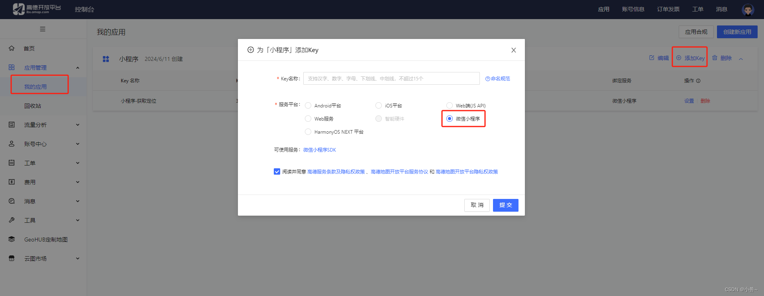764x296 pixels.
Task: Select the 微信小程序 radio option
Action: (x=450, y=119)
